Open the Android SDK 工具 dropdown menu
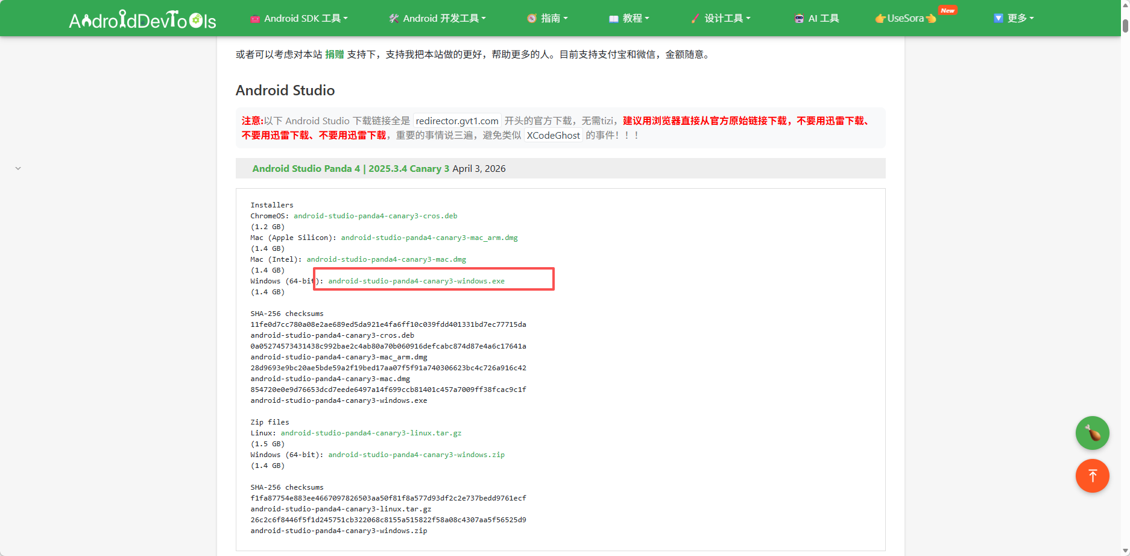1130x556 pixels. (299, 19)
